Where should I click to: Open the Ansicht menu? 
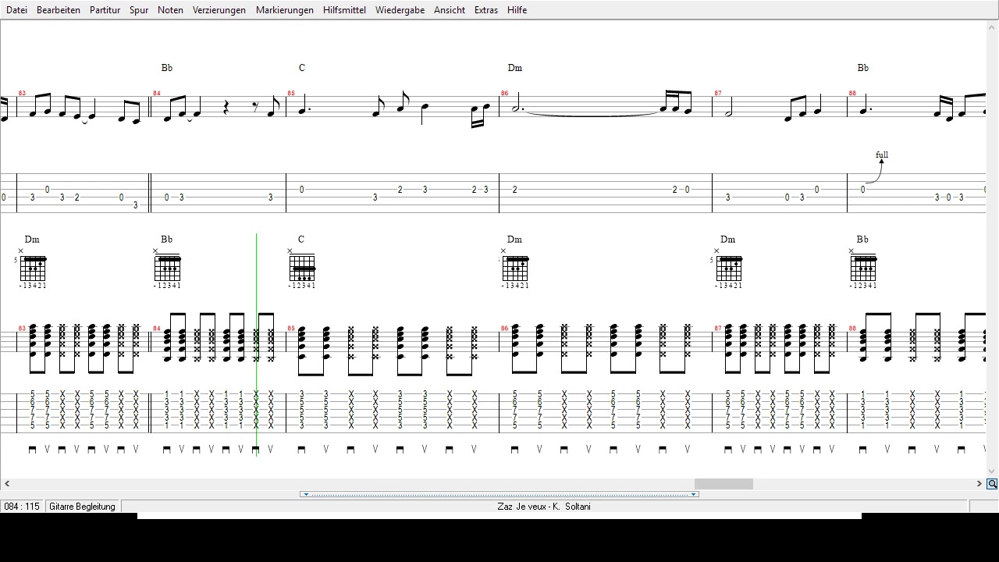pos(450,10)
